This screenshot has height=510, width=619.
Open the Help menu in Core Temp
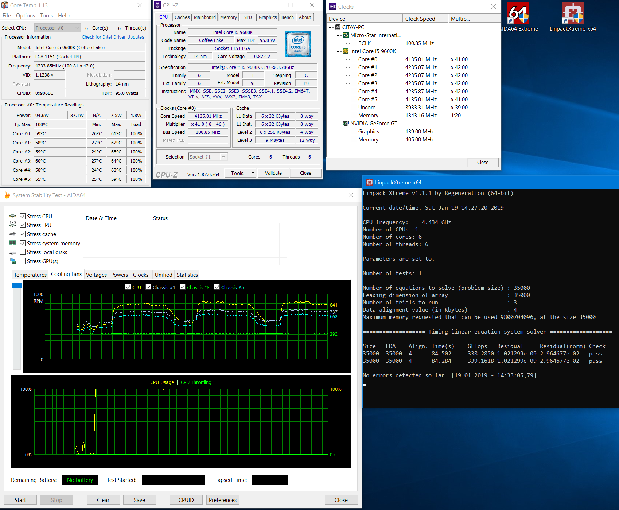coord(64,15)
